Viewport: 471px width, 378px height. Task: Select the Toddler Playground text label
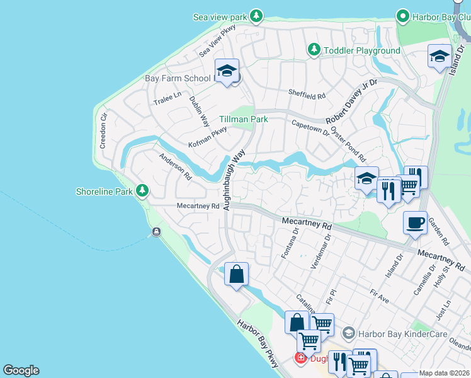362,50
